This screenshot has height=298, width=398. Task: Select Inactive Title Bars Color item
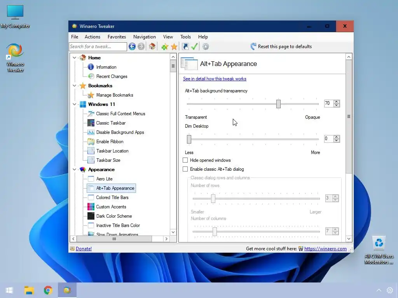point(118,225)
